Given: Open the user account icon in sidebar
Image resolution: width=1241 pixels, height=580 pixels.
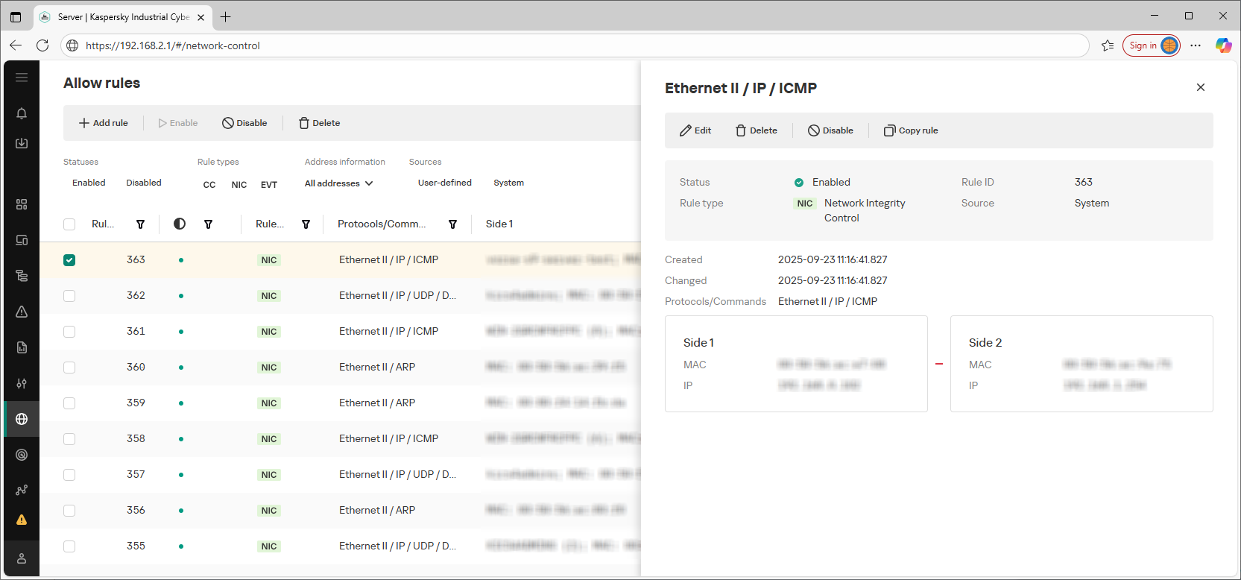Looking at the screenshot, I should click(x=22, y=558).
